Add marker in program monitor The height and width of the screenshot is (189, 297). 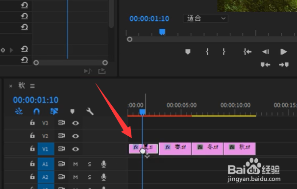click(188, 52)
